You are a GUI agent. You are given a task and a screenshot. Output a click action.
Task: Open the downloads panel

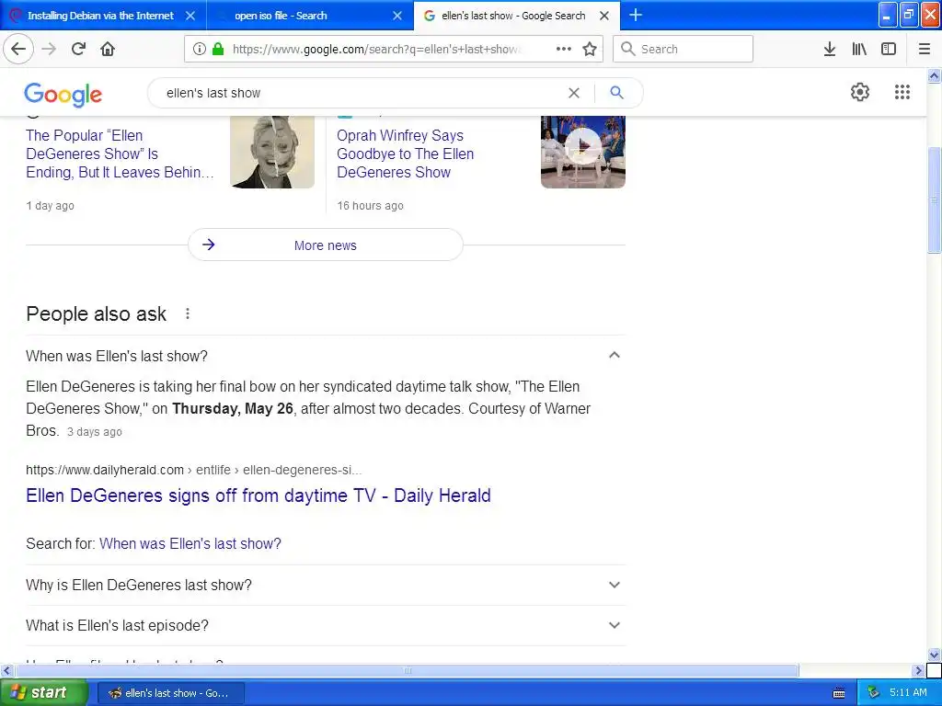pyautogui.click(x=830, y=49)
